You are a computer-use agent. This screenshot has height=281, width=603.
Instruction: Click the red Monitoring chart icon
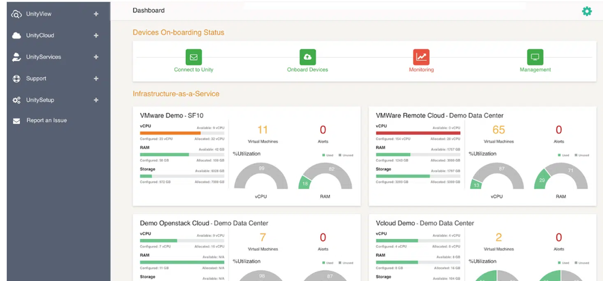(421, 57)
